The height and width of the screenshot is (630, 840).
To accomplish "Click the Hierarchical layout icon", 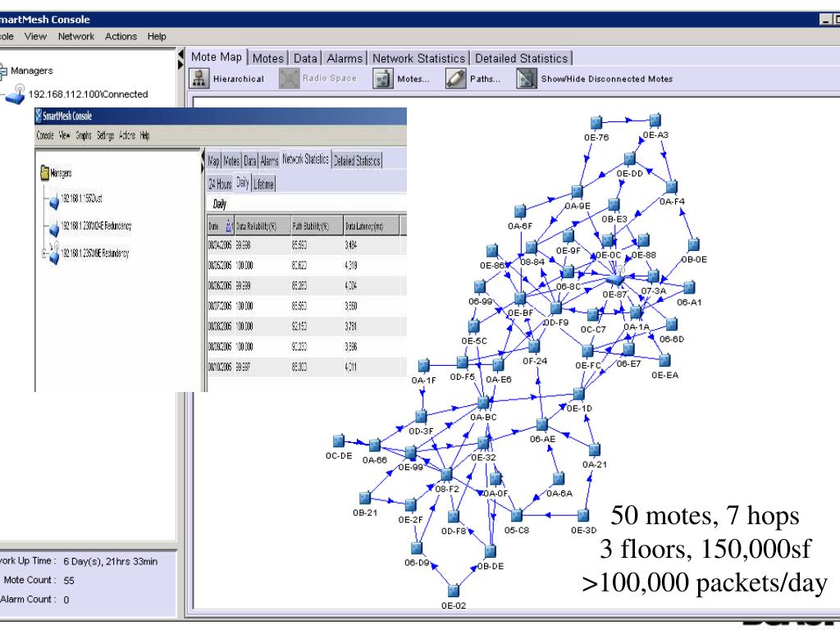I will pos(199,79).
